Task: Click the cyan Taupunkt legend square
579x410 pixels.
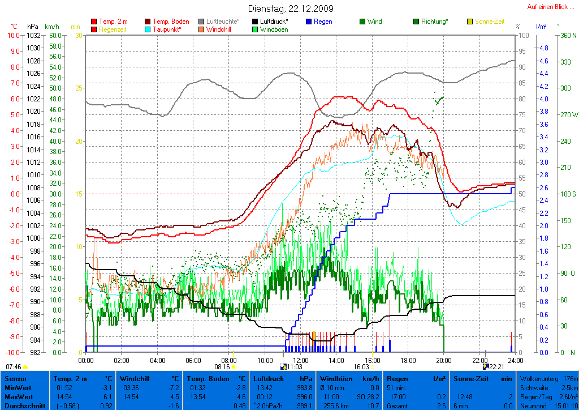Action: 148,29
